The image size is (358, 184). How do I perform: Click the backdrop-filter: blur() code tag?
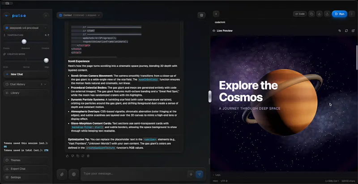87,127
